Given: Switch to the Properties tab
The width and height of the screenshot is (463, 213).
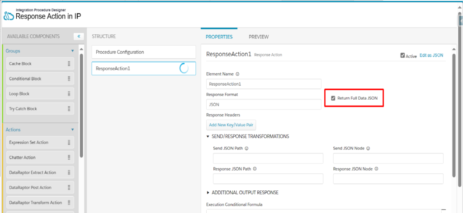Looking at the screenshot, I should (219, 37).
